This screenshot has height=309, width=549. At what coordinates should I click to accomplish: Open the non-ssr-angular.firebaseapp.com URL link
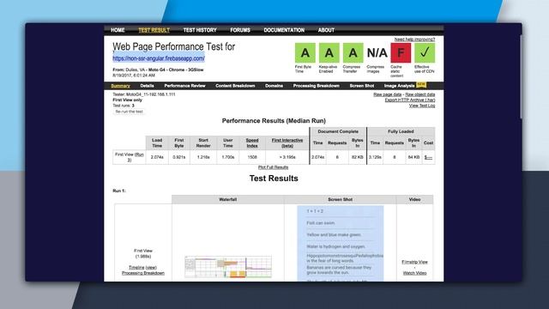(x=159, y=58)
